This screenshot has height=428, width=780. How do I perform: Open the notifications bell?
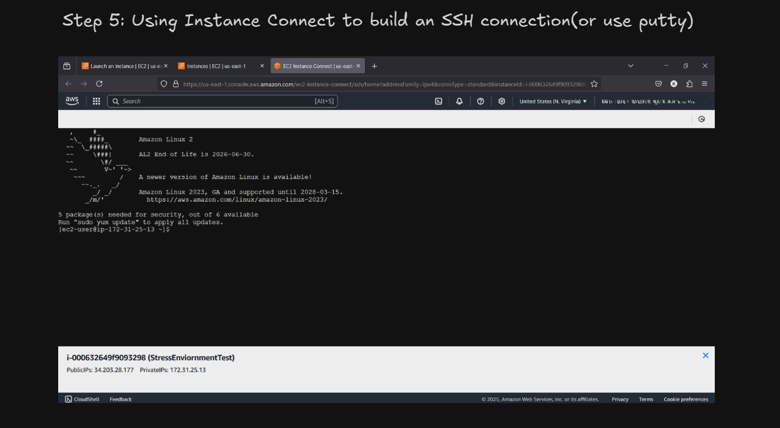point(459,101)
